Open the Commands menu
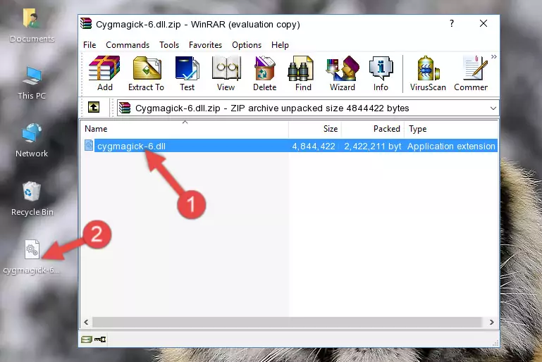This screenshot has height=362, width=542. pos(128,45)
